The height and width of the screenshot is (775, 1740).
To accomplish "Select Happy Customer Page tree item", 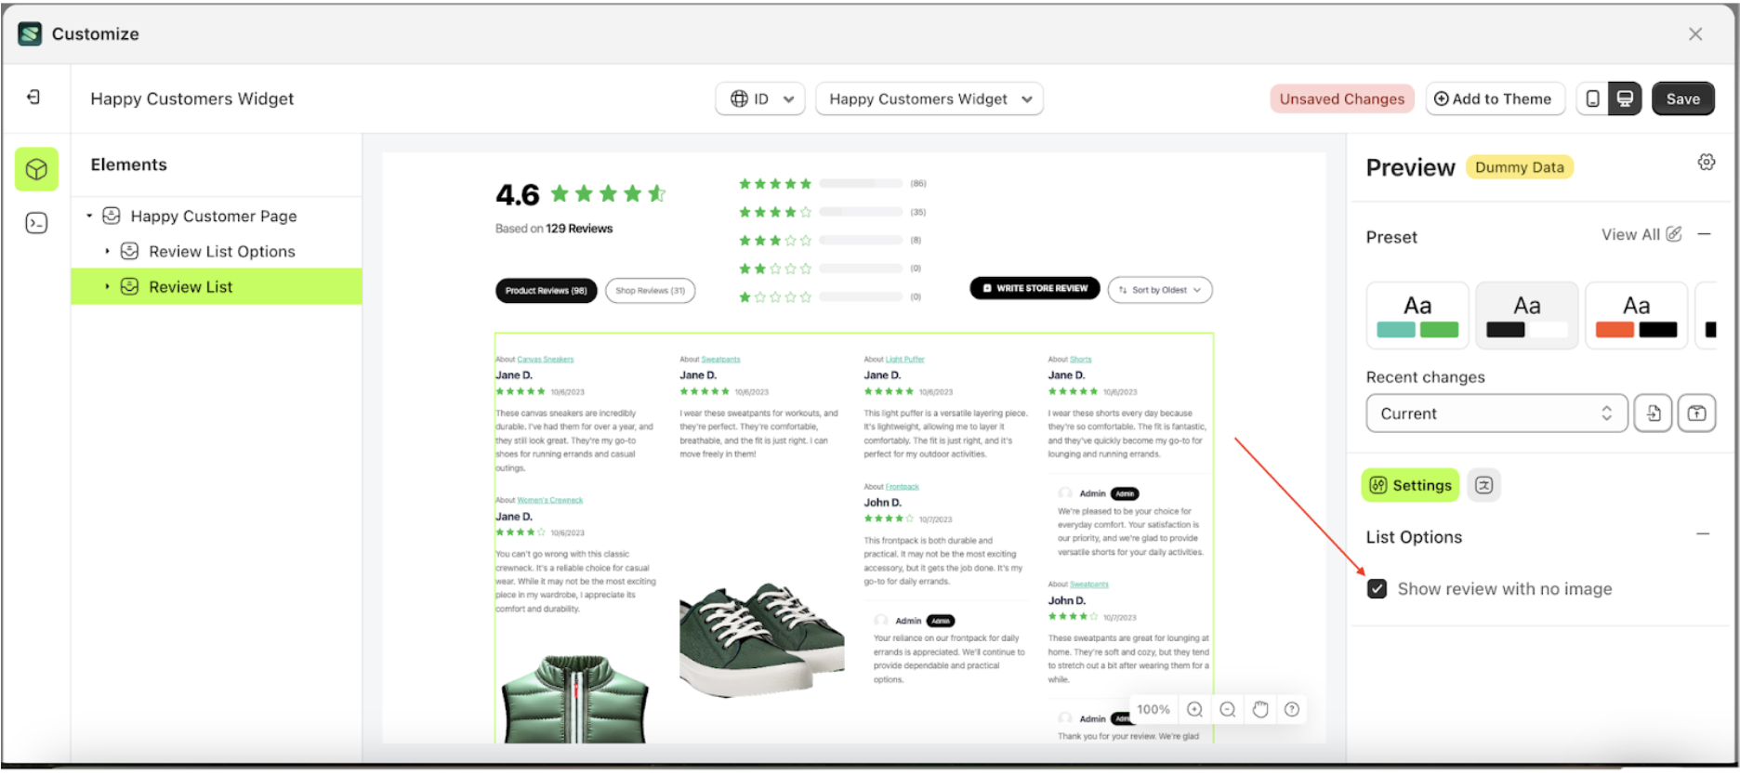I will pos(214,216).
